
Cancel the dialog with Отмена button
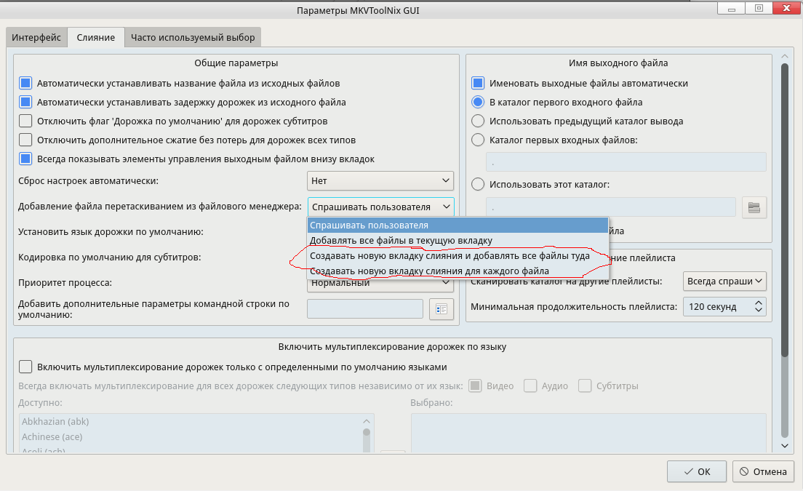click(x=763, y=471)
